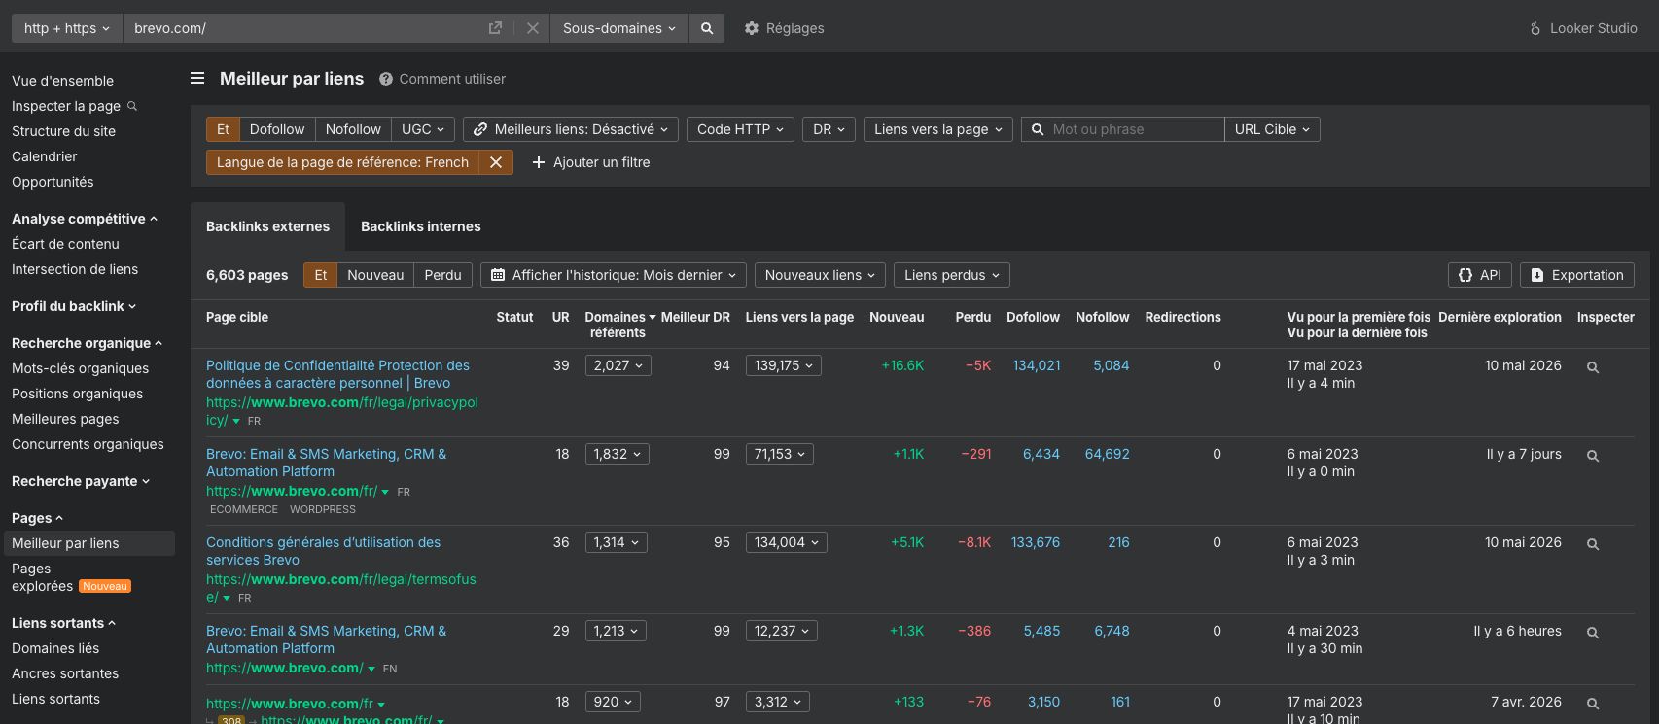Open the DR filter dropdown
The width and height of the screenshot is (1659, 724).
[x=829, y=129]
